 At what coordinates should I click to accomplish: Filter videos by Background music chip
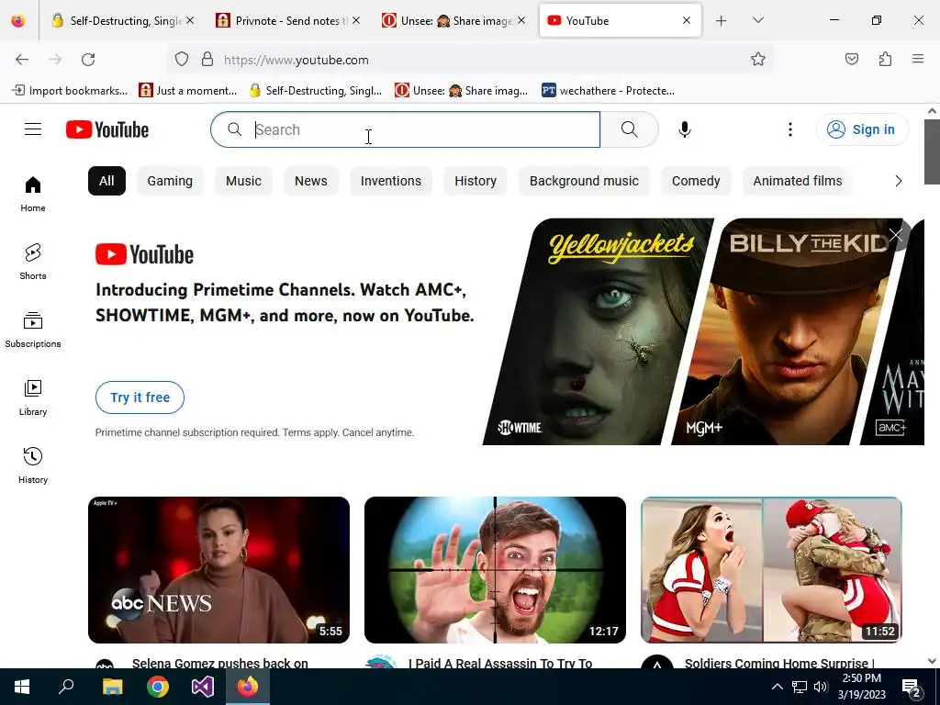(x=584, y=181)
